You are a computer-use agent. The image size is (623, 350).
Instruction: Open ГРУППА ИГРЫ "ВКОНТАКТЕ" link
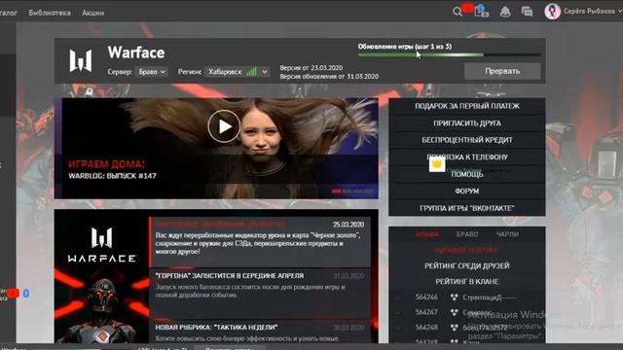click(x=467, y=208)
